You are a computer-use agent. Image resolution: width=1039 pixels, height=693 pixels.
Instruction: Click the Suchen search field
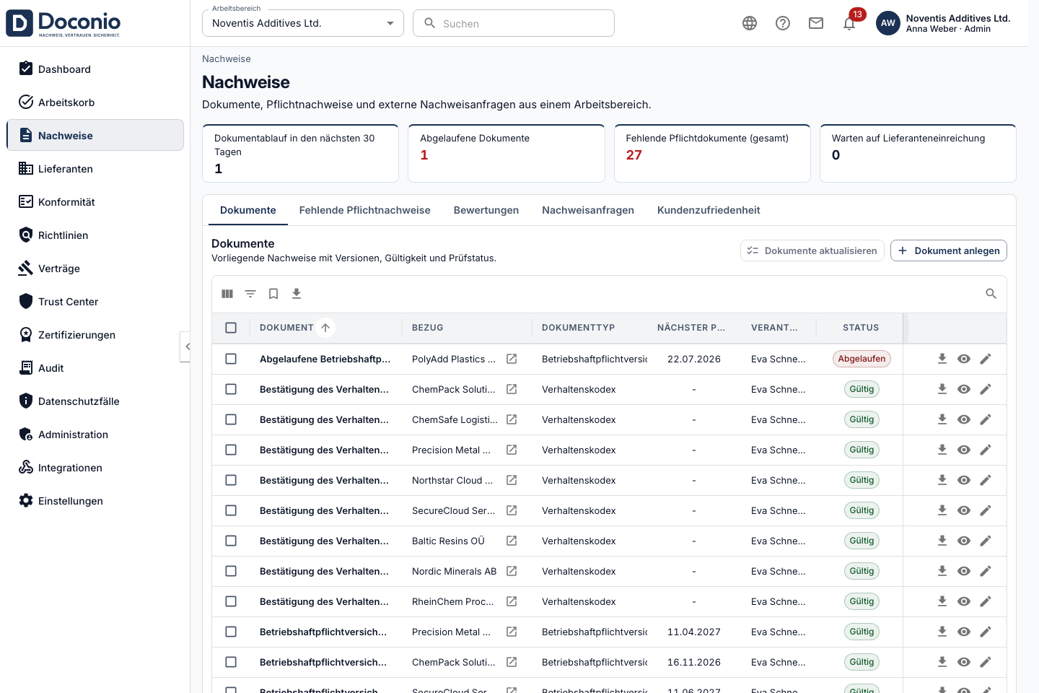click(514, 23)
